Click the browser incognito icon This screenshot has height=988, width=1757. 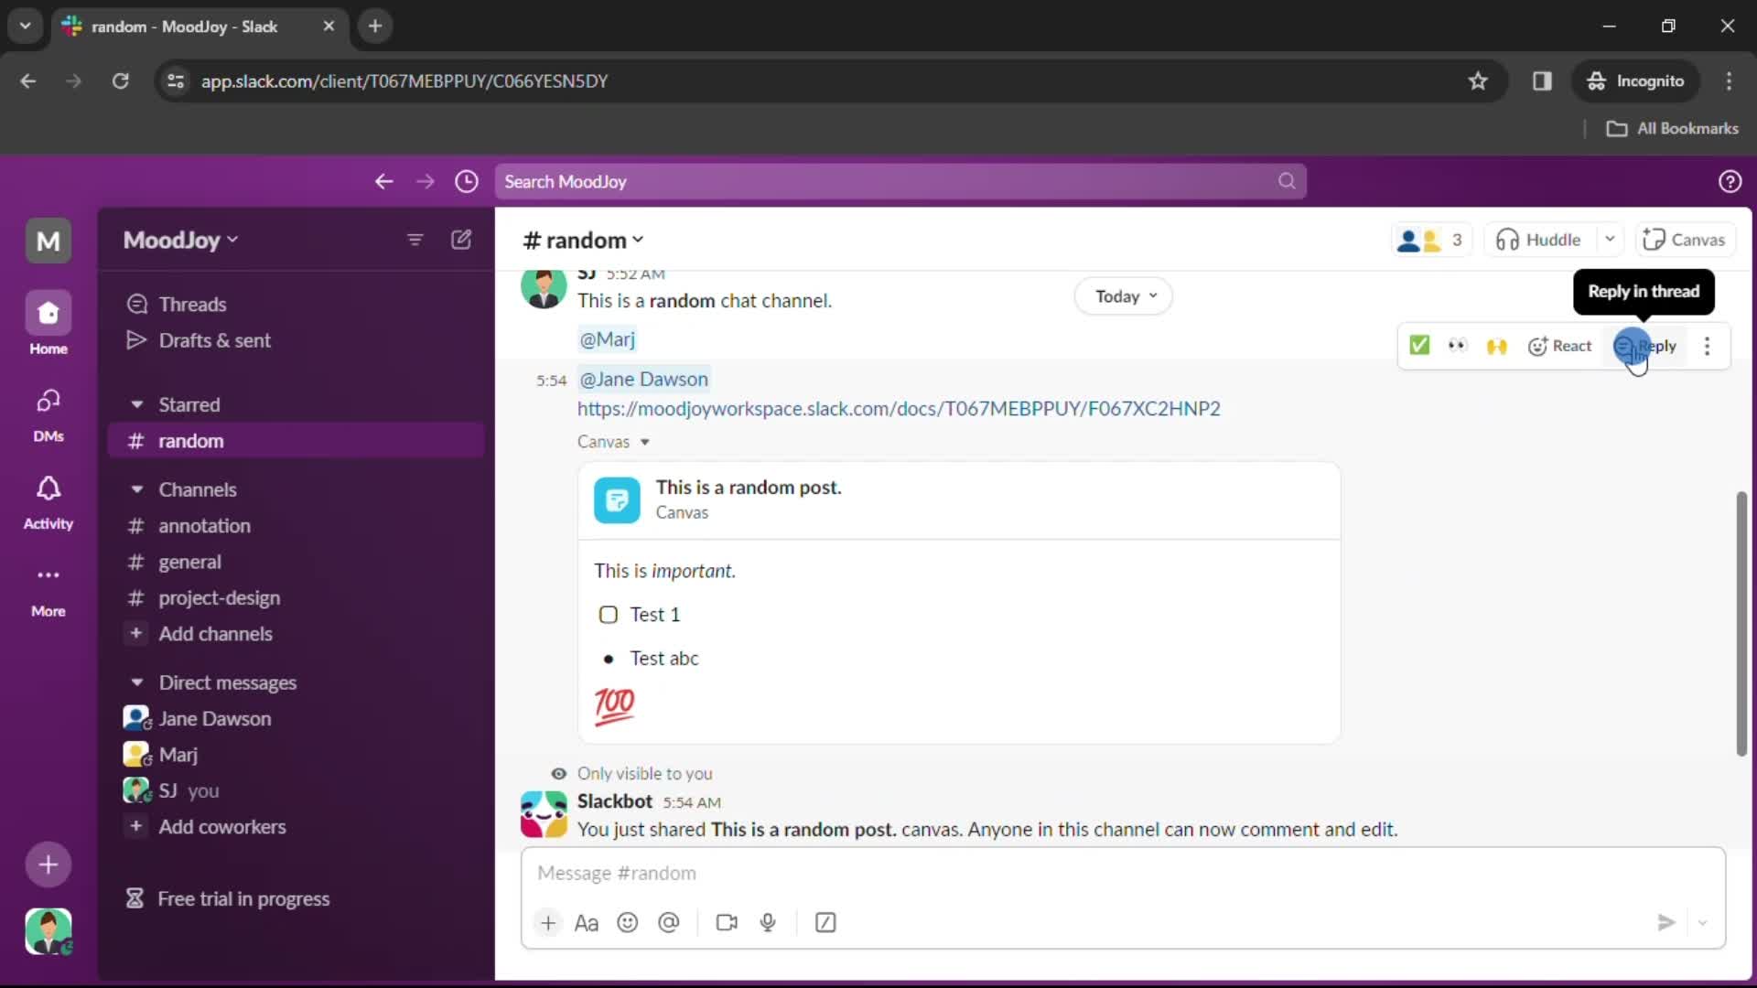[x=1595, y=81]
